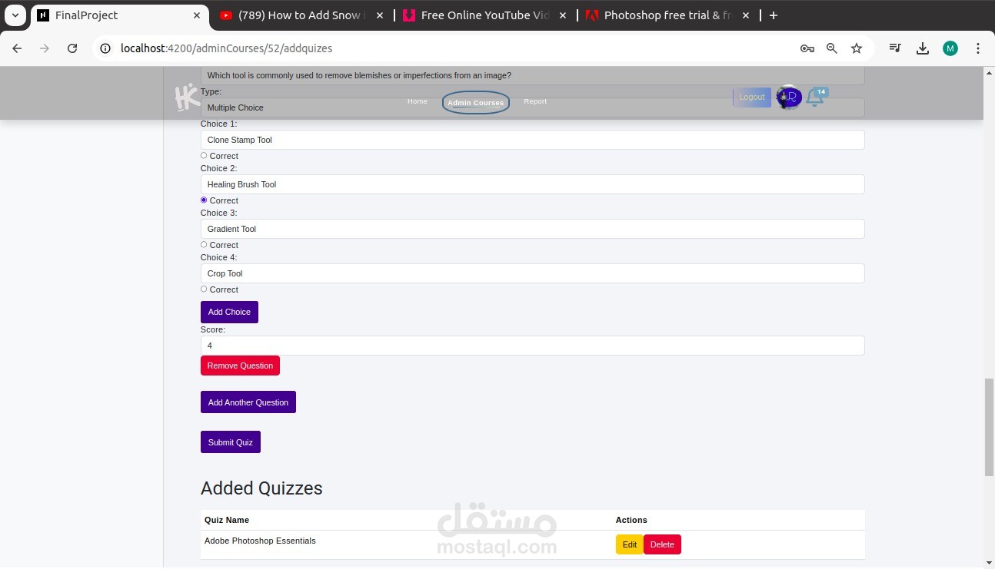The image size is (995, 569).
Task: Click the scrollbar up arrow
Action: point(989,71)
